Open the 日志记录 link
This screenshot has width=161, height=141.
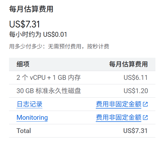29,104
